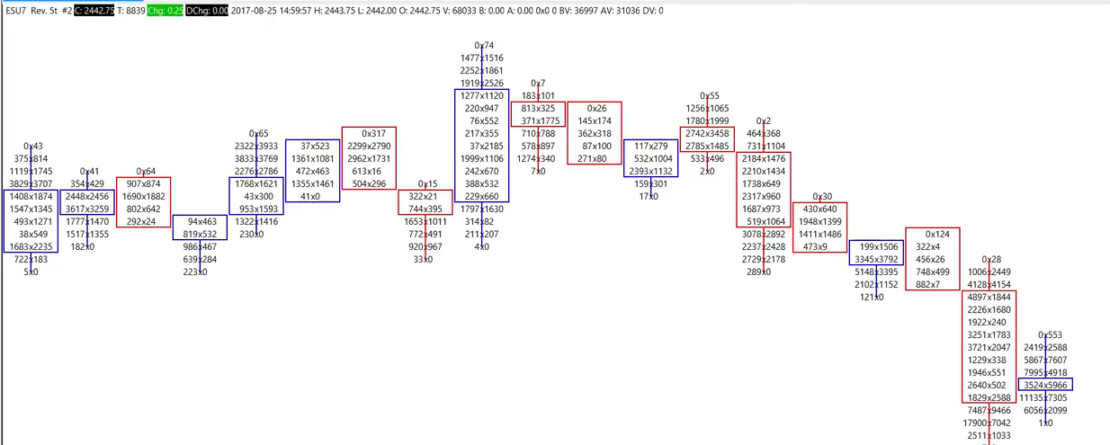Image resolution: width=1110 pixels, height=445 pixels.
Task: Click the T: 8839 trades readout
Action: [132, 11]
